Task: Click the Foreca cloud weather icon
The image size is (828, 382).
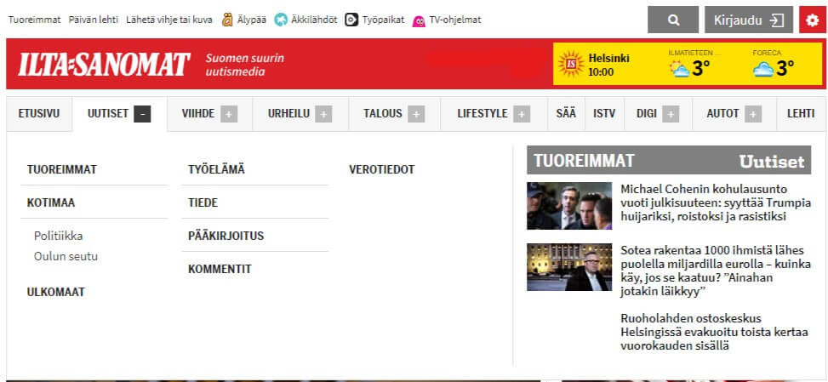Action: [x=763, y=69]
